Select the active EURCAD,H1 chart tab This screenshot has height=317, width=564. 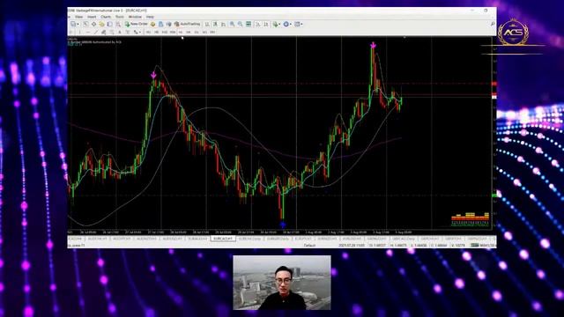coord(223,239)
